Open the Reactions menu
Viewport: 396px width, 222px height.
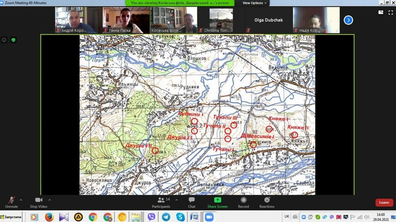click(x=267, y=202)
